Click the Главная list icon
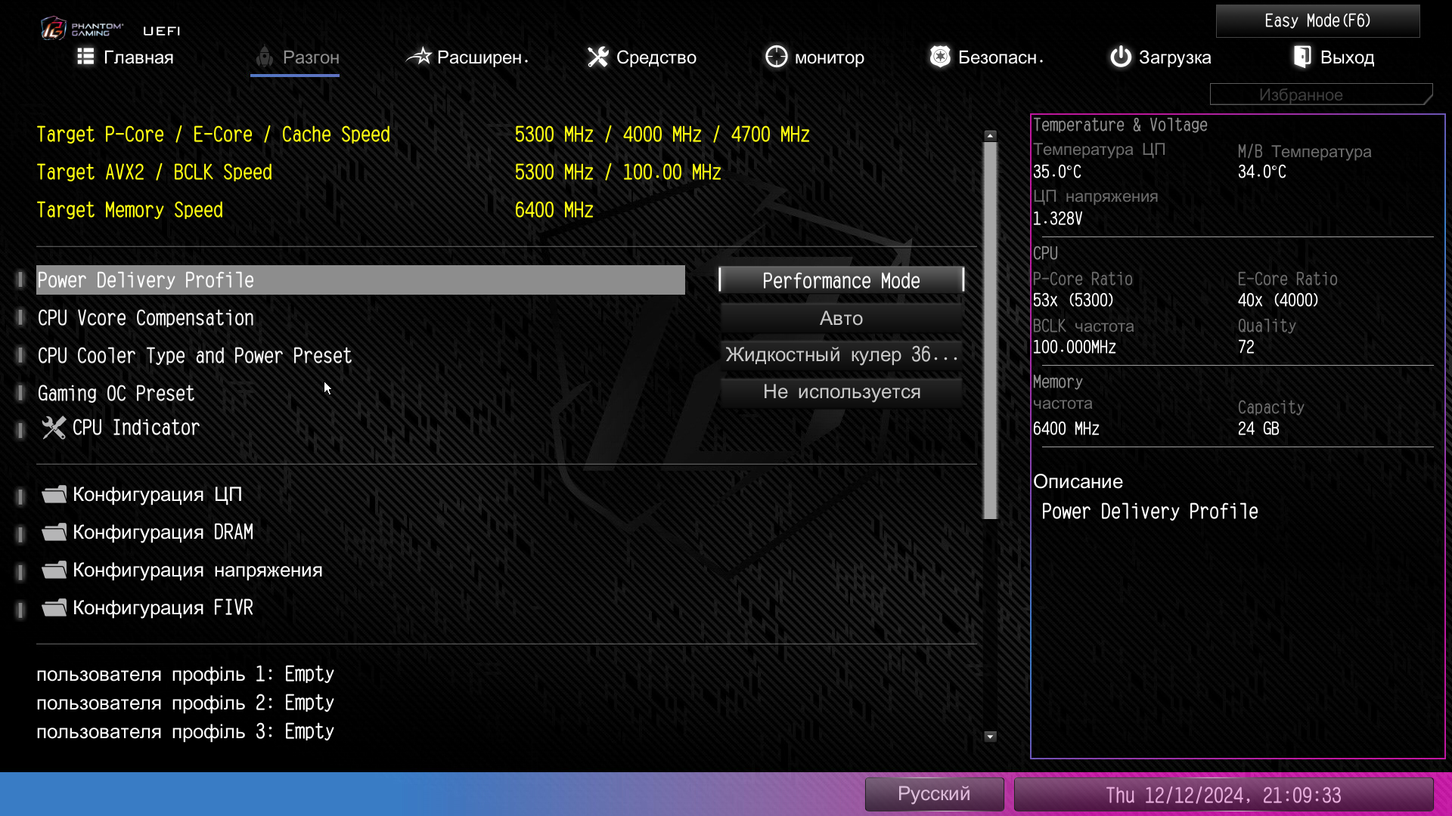The image size is (1452, 816). (x=85, y=57)
